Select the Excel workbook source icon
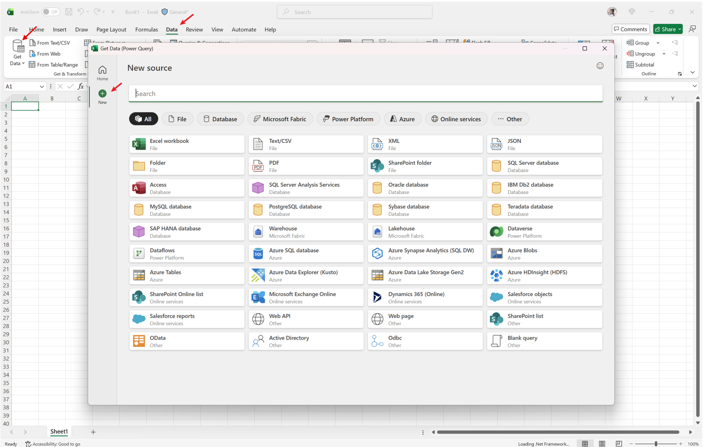 [x=139, y=144]
